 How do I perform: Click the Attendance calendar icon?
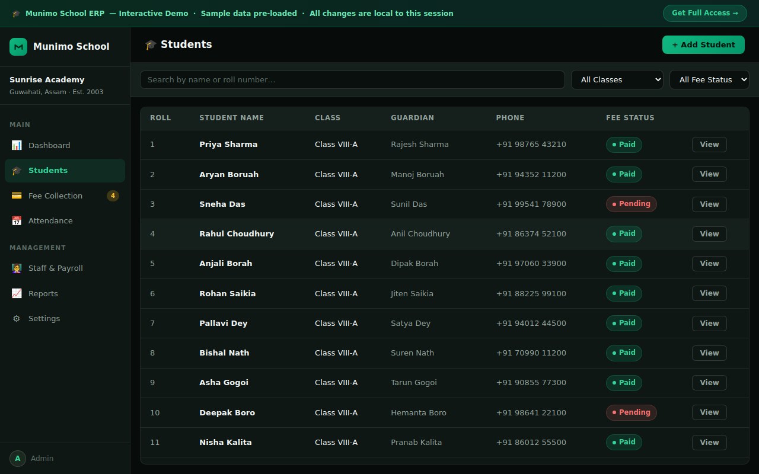click(x=17, y=220)
